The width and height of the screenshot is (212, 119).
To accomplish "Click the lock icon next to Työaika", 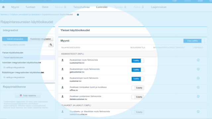I will pyautogui.click(x=125, y=7).
